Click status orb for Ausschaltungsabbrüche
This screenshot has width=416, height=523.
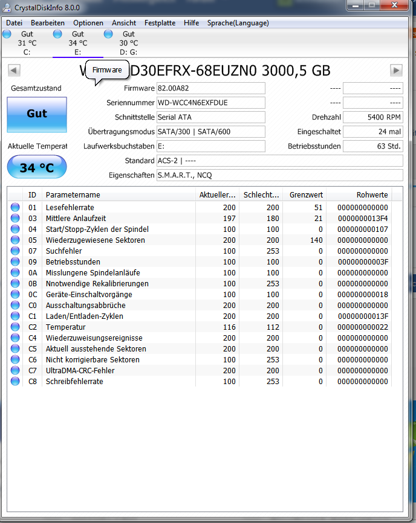tap(15, 305)
